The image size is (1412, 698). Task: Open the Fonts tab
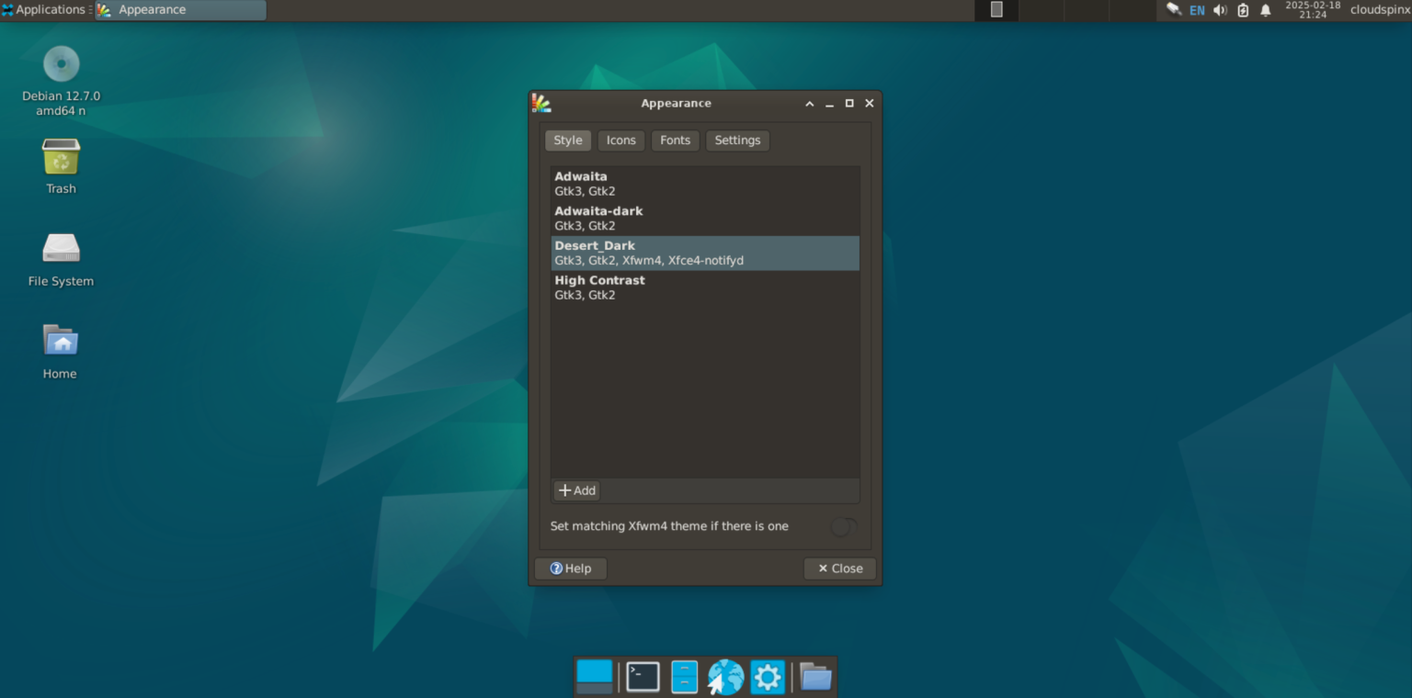click(x=676, y=140)
